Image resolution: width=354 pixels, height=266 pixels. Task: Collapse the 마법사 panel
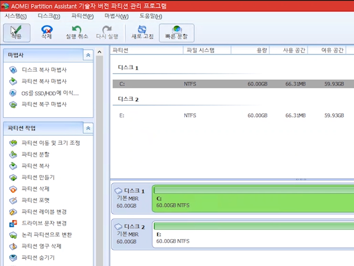(x=88, y=55)
